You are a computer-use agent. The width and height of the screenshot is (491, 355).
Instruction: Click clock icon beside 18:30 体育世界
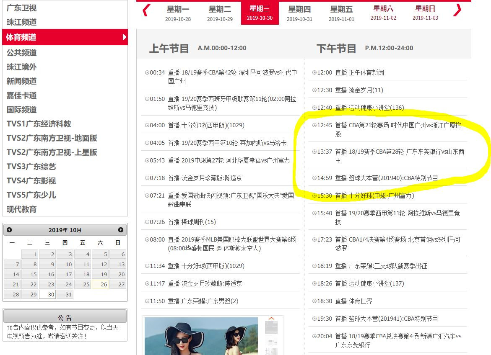pos(314,301)
